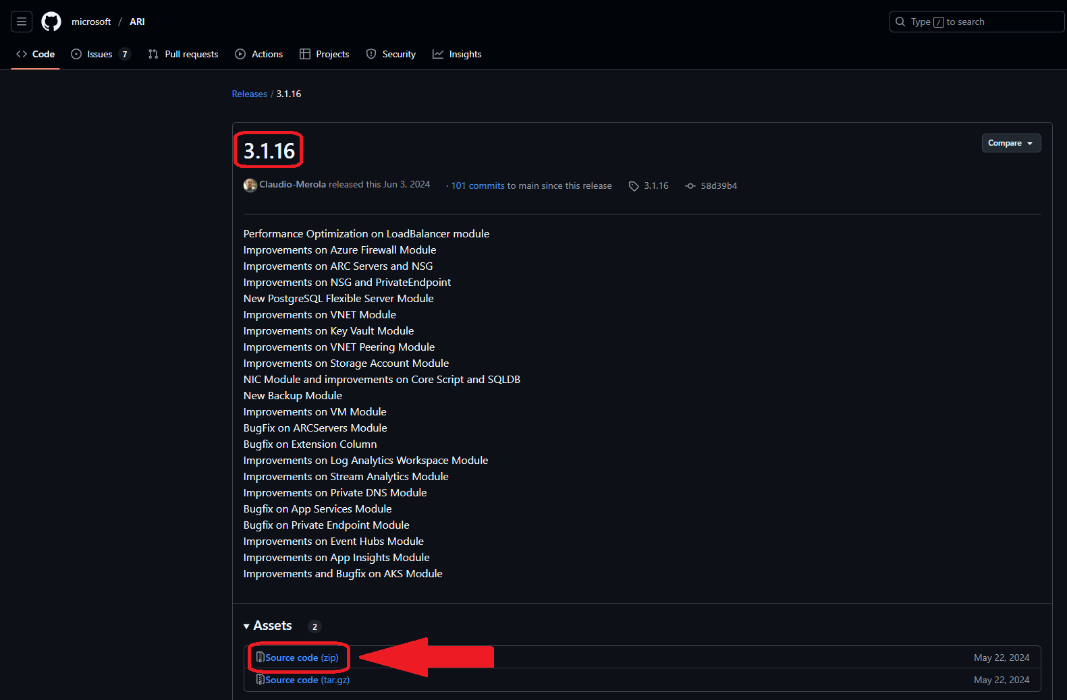Click the commit icon beside 58d39b4
This screenshot has width=1067, height=700.
pos(690,186)
